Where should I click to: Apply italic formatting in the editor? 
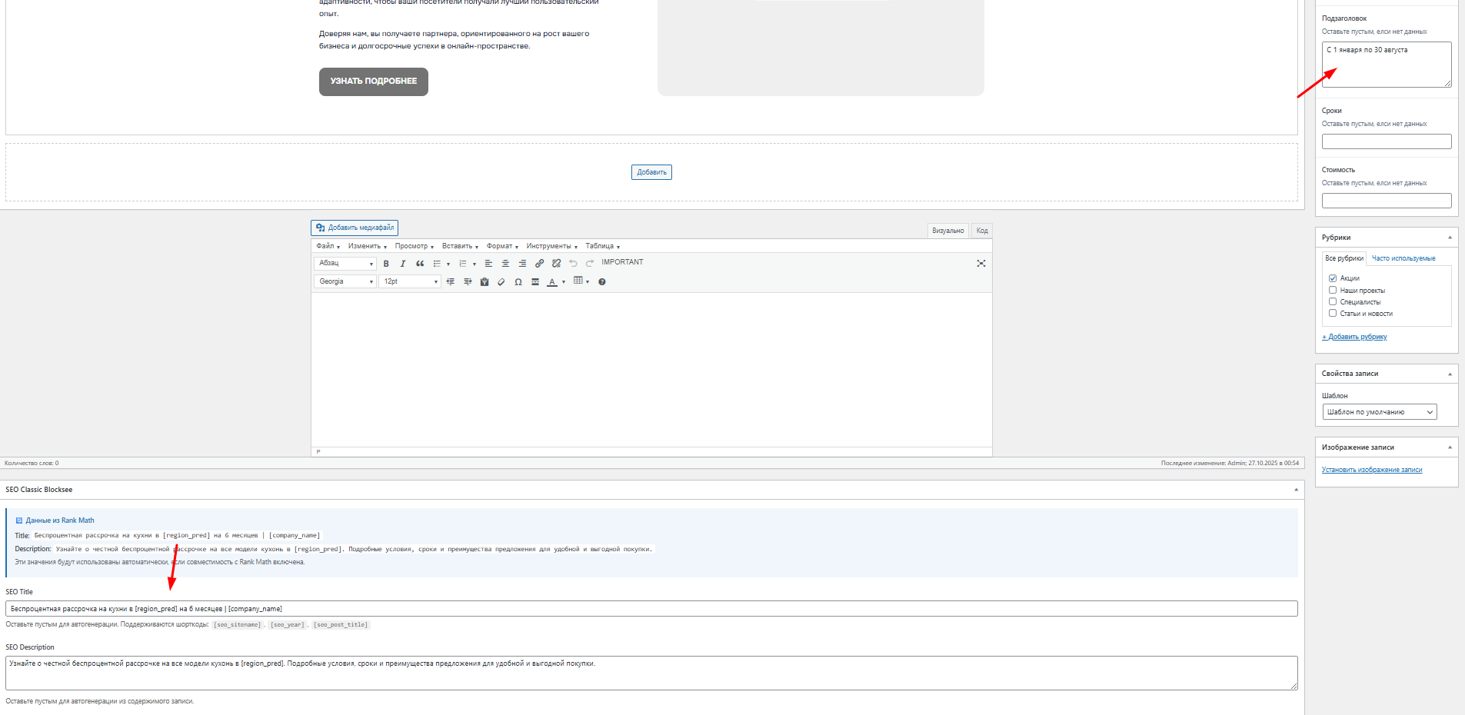point(402,264)
